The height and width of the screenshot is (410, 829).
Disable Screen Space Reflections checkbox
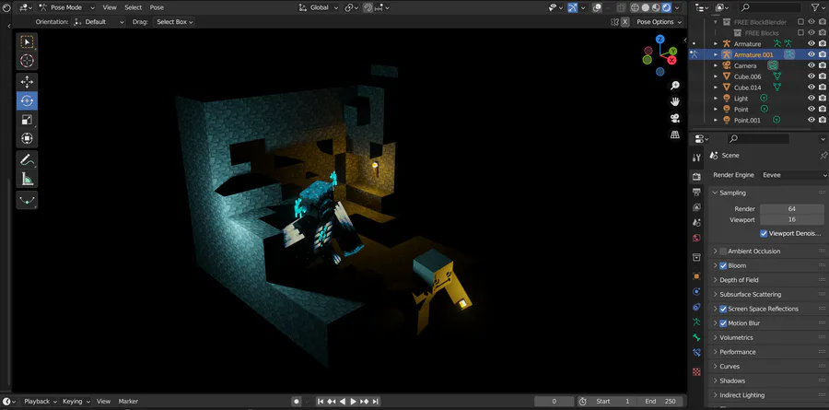click(723, 309)
